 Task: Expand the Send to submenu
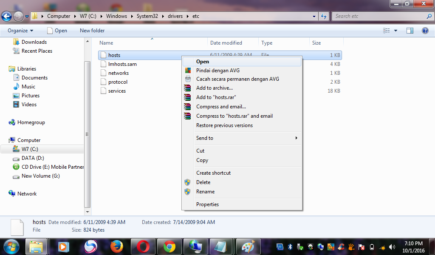(242, 138)
